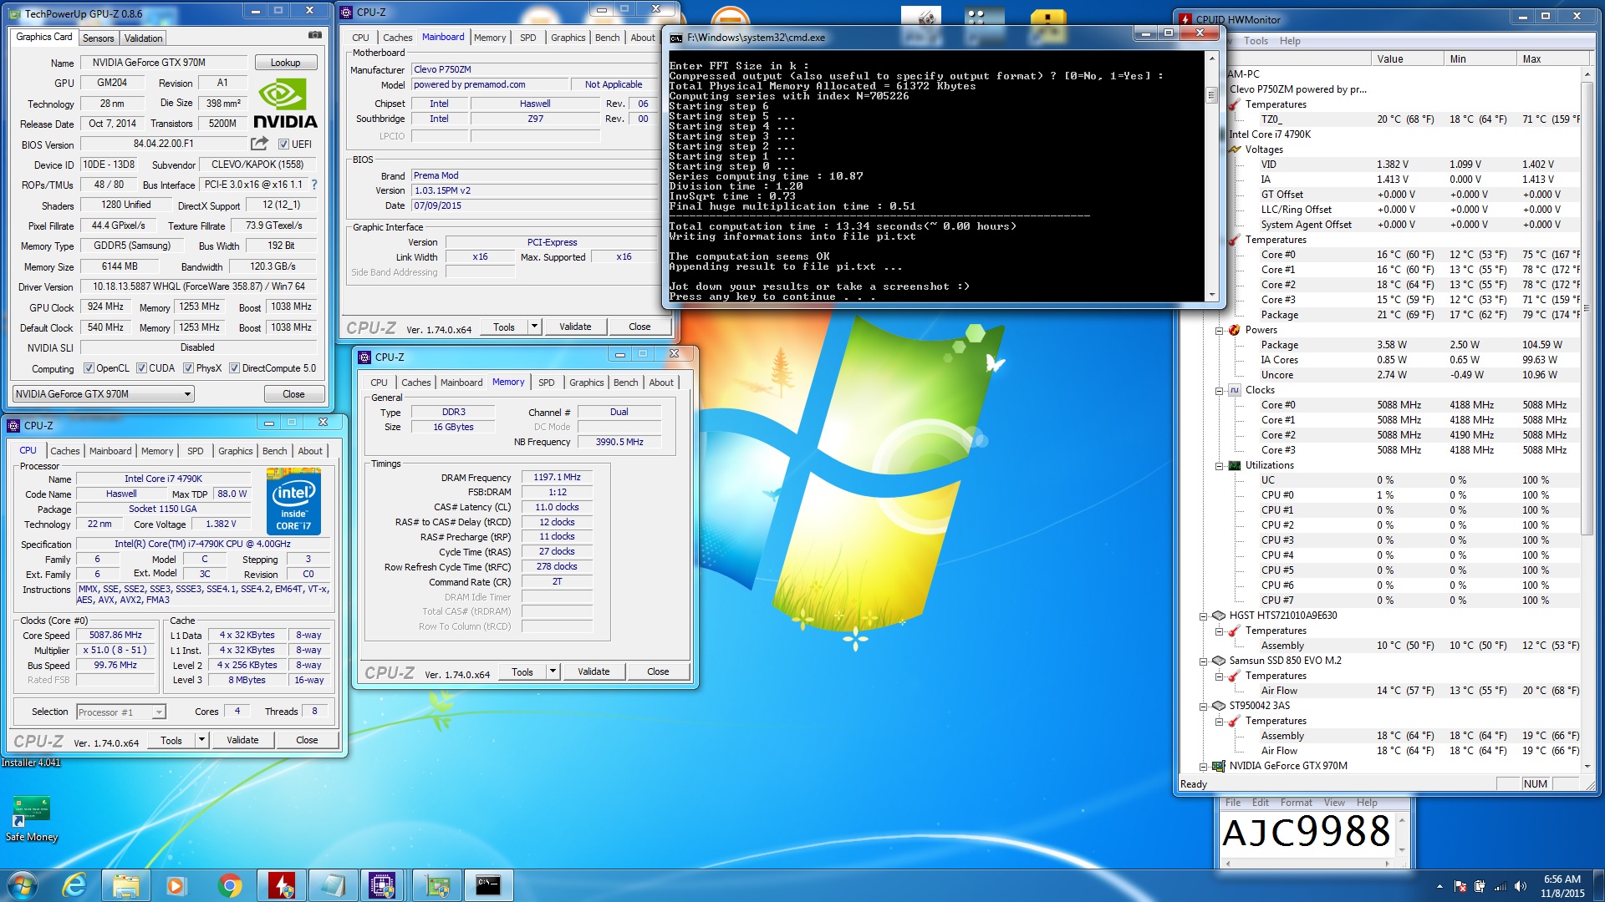This screenshot has width=1605, height=902.
Task: Open the Safe Money desktop shortcut
Action: coord(31,818)
